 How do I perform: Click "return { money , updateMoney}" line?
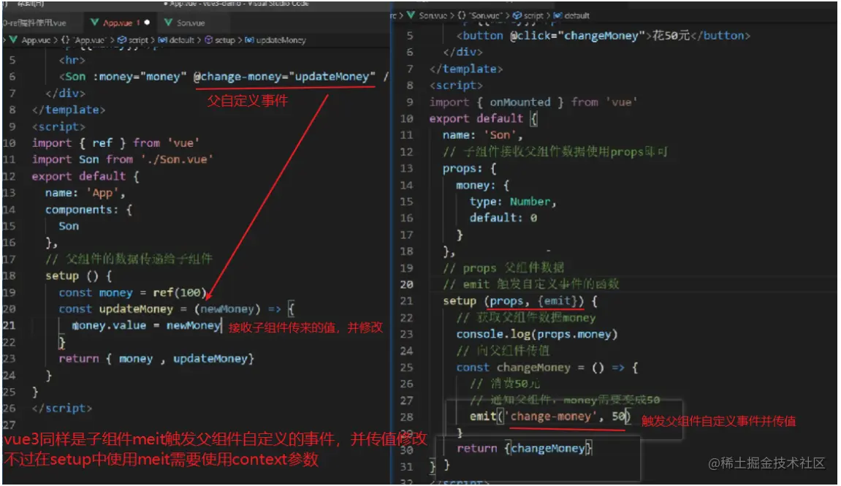156,358
